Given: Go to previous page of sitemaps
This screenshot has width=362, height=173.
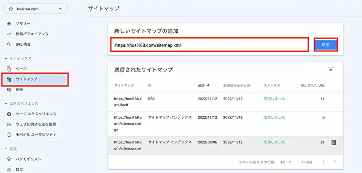Looking at the screenshot, I should click(324, 162).
